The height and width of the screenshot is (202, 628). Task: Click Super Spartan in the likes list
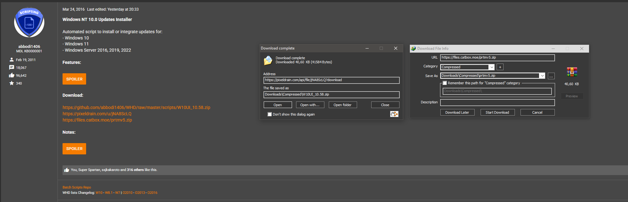89,170
